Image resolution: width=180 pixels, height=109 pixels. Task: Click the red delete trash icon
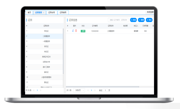point(76,31)
